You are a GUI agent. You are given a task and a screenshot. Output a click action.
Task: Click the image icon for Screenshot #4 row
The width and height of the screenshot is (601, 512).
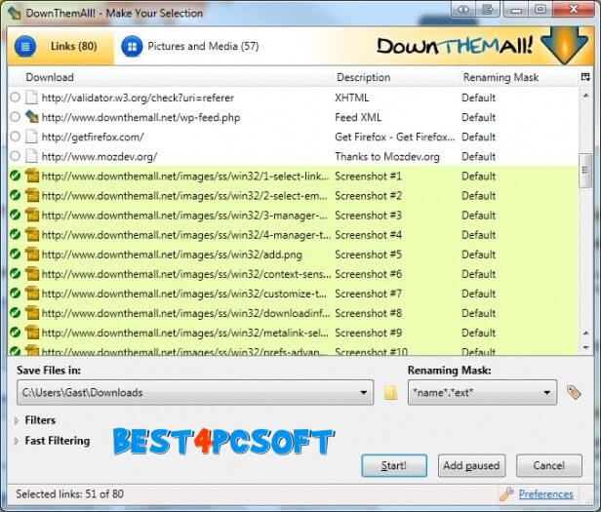[32, 234]
